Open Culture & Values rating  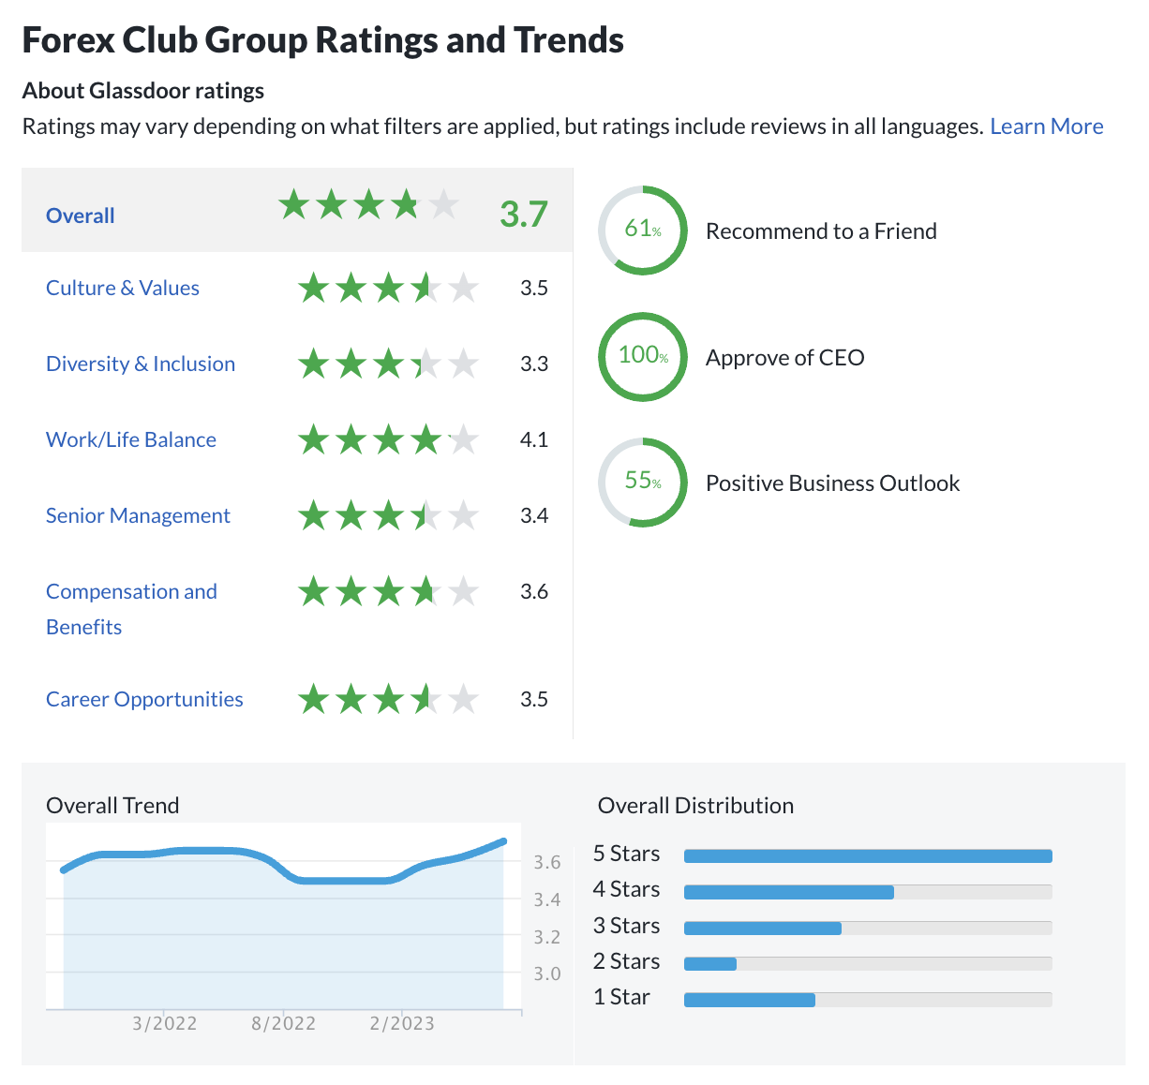tap(123, 288)
